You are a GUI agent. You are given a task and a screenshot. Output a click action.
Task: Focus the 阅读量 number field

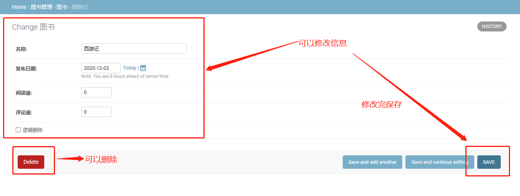[x=96, y=92]
